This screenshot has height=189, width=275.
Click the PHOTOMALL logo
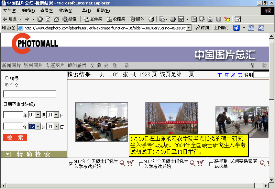[35, 44]
